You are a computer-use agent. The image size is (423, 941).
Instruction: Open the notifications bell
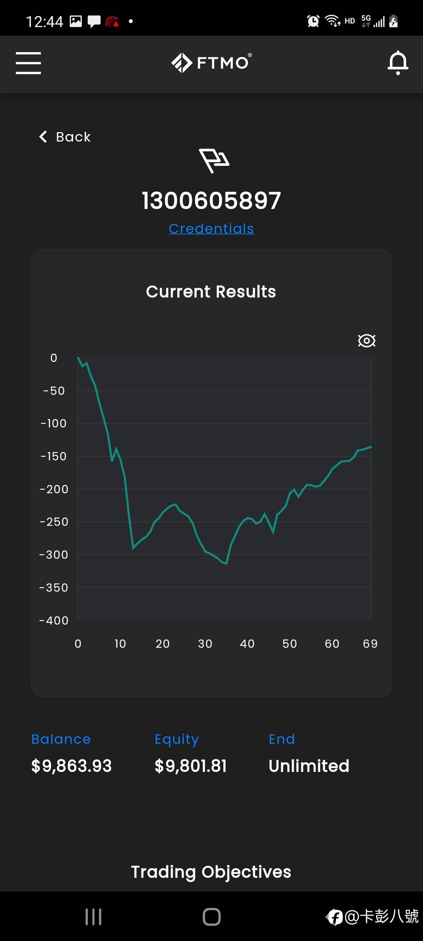(398, 63)
